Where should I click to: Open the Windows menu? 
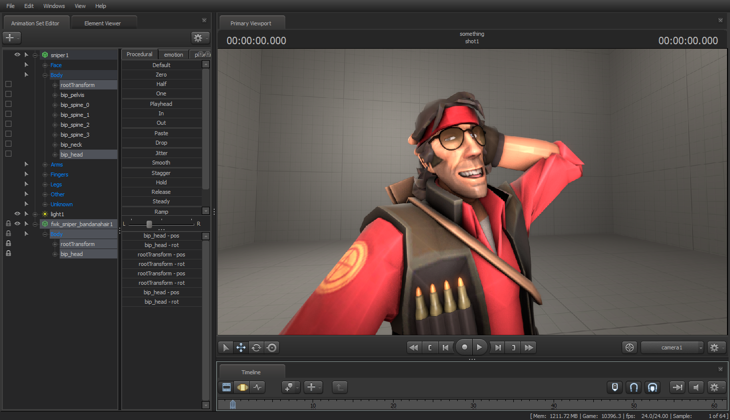54,6
